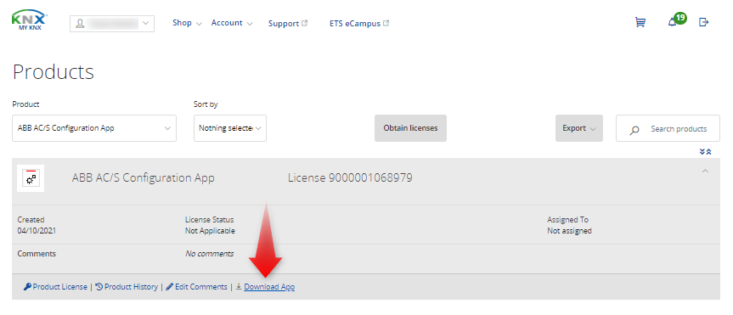Click the Obtain licenses button
Screen dimensions: 733x315
pyautogui.click(x=410, y=128)
